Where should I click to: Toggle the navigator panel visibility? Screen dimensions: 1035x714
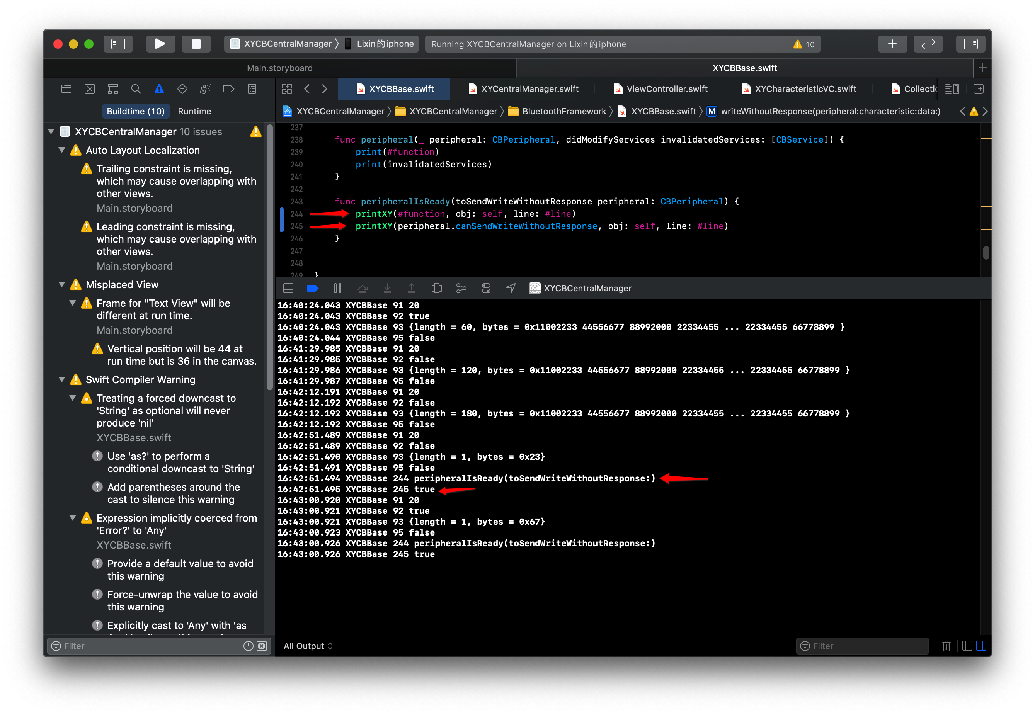click(x=118, y=44)
